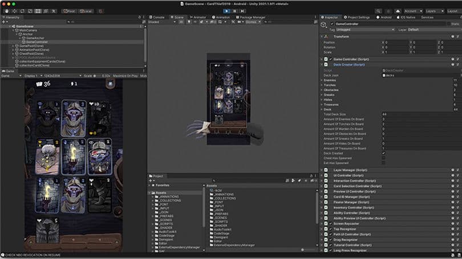This screenshot has height=259, width=462.
Task: Switch to the Console tab
Action: (157, 17)
